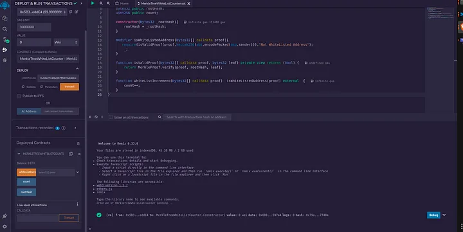Click the terminal command prompt line
The width and height of the screenshot is (463, 232).
[271, 228]
